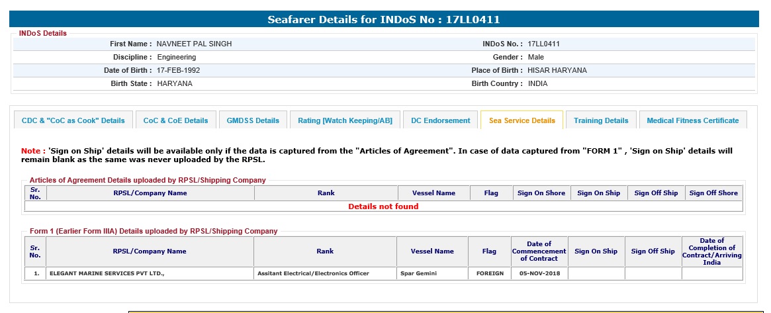The width and height of the screenshot is (771, 313).
Task: Open the CDC & "CoC as Cook" Details tab
Action: coord(73,120)
